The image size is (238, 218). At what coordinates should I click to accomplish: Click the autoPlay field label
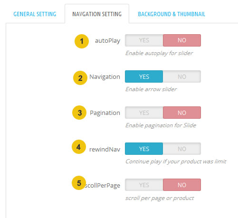click(x=107, y=41)
